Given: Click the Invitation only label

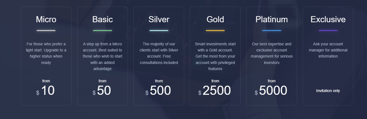Looking at the screenshot, I should [x=328, y=91].
